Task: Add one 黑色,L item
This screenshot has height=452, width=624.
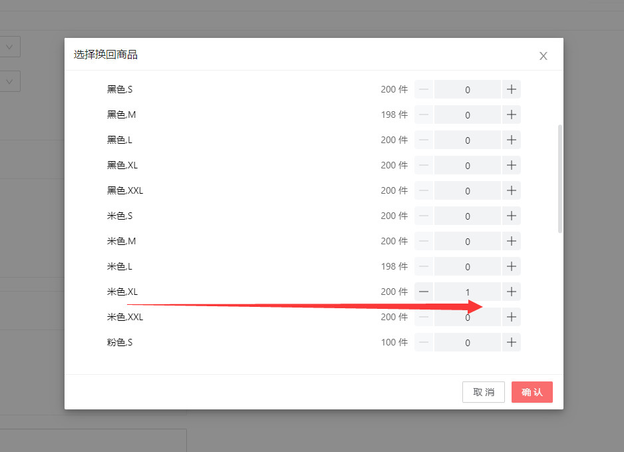Action: [511, 140]
